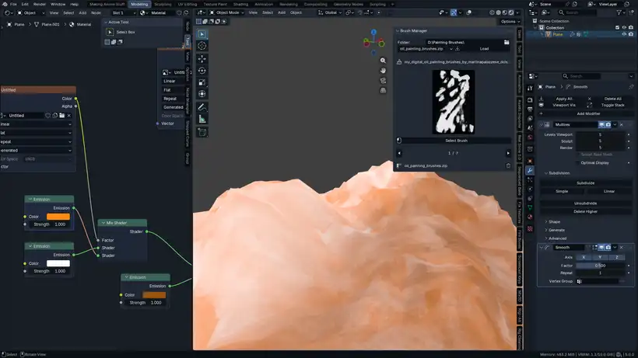This screenshot has height=358, width=638.
Task: Open the Render menu in the top bar
Action: 39,4
